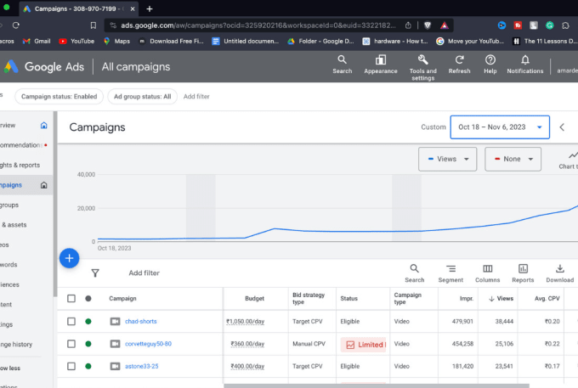This screenshot has height=388, width=578.
Task: Open the Oct 18 – Nov 6, 2023 date dropdown
Action: (500, 127)
